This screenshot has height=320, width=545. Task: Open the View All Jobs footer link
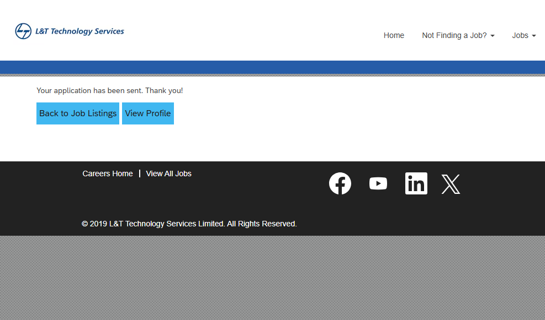(x=168, y=173)
